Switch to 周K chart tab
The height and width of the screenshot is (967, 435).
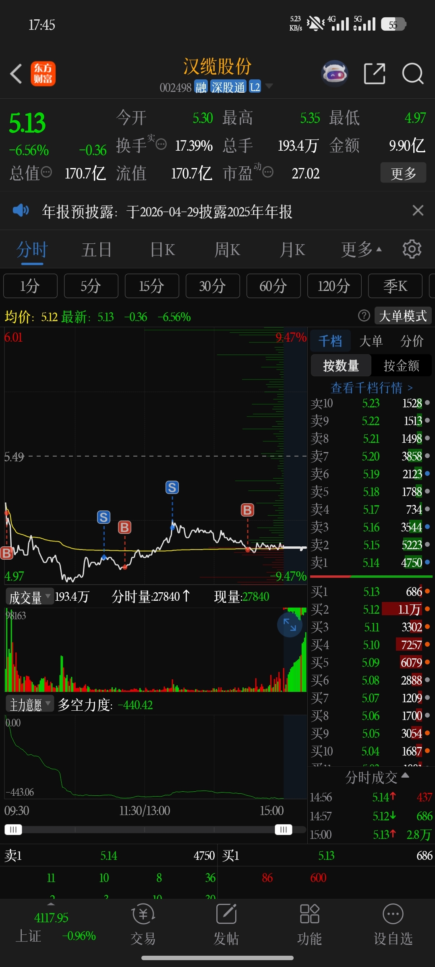(x=227, y=249)
